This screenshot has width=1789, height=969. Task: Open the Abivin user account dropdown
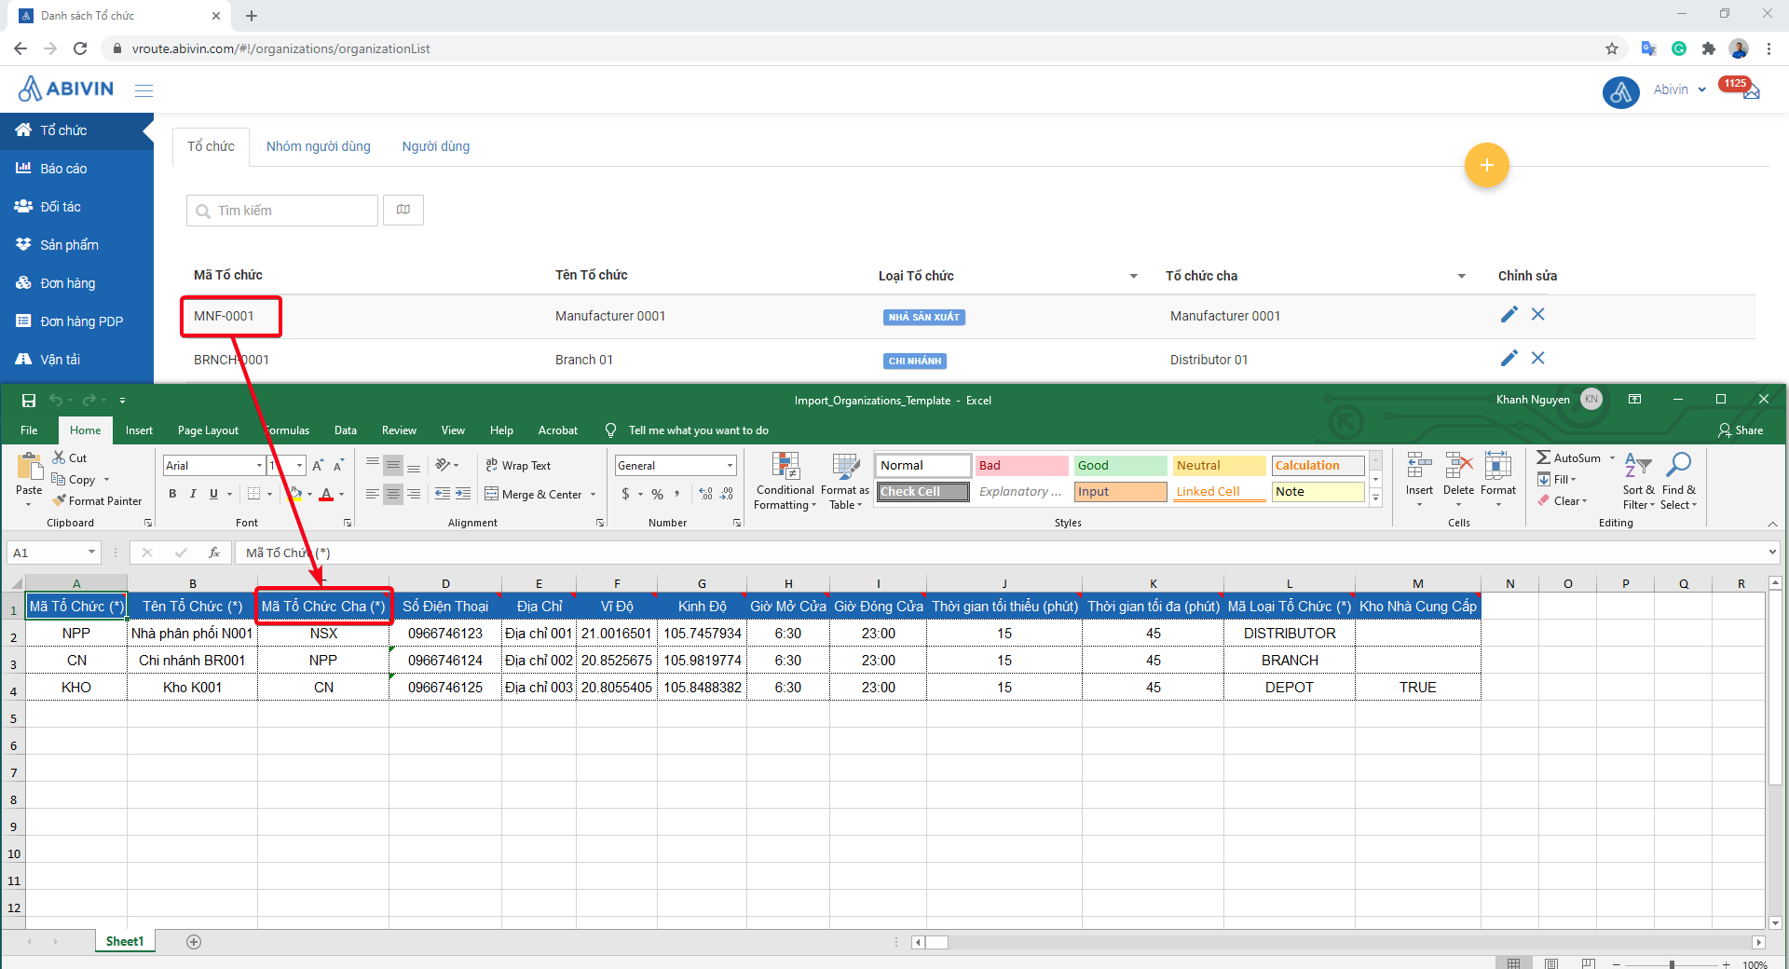[x=1680, y=89]
